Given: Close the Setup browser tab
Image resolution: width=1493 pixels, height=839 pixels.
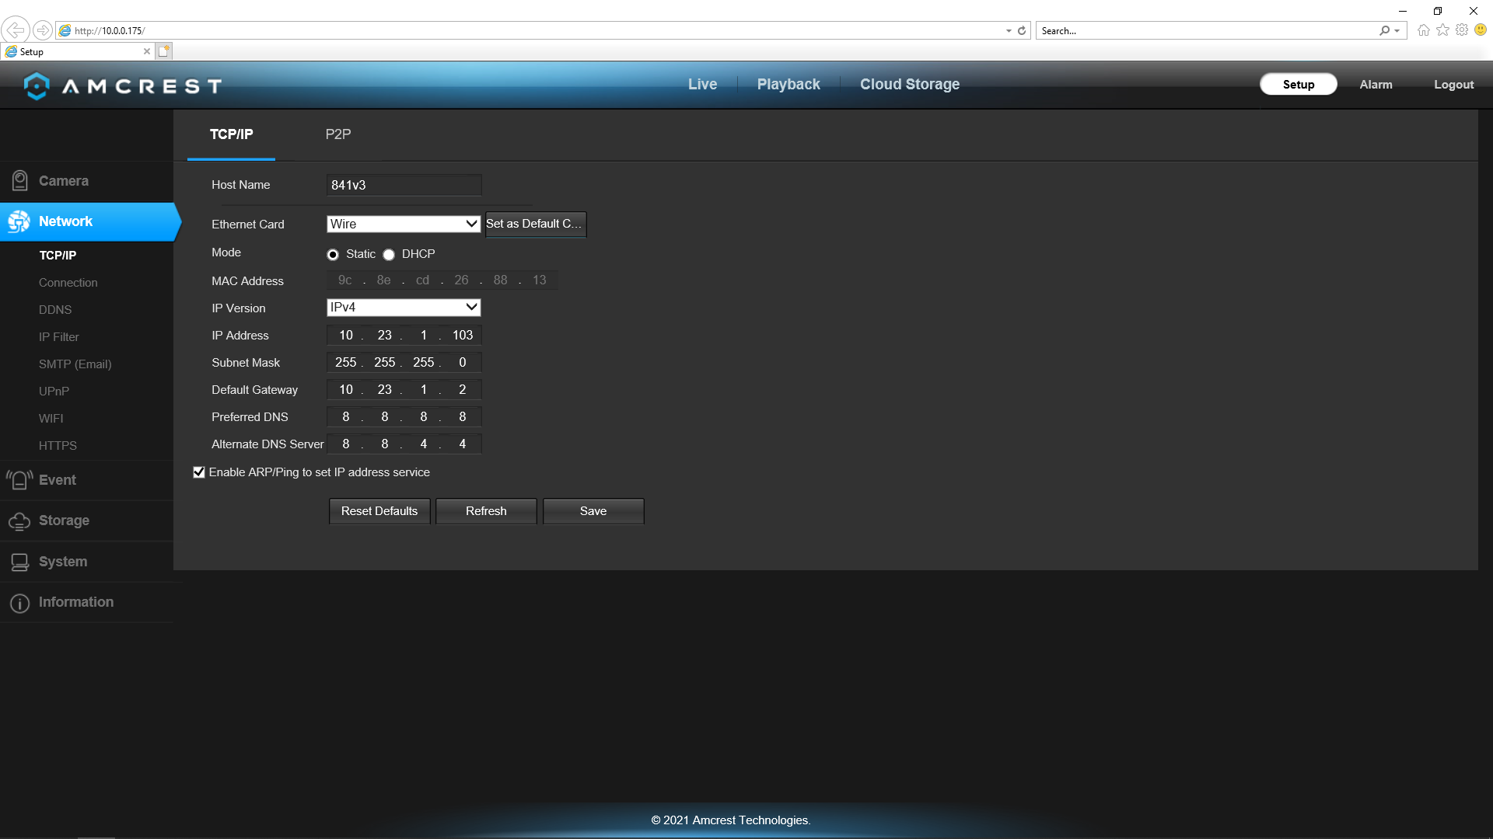Looking at the screenshot, I should pyautogui.click(x=146, y=51).
